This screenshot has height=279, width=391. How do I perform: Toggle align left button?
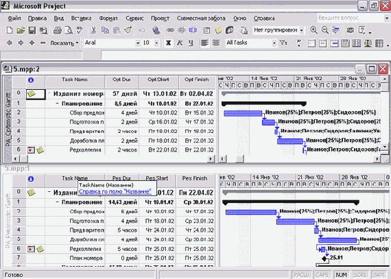tap(204, 43)
